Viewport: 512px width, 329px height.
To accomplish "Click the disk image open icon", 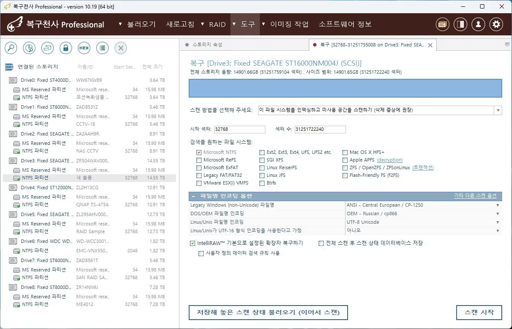I will (47, 48).
